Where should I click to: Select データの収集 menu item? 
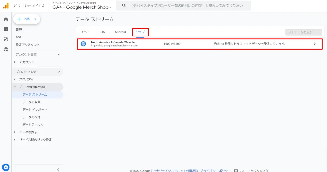[x=31, y=102]
